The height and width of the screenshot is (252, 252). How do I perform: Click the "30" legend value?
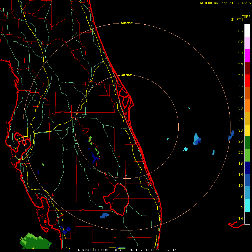tap(241, 130)
